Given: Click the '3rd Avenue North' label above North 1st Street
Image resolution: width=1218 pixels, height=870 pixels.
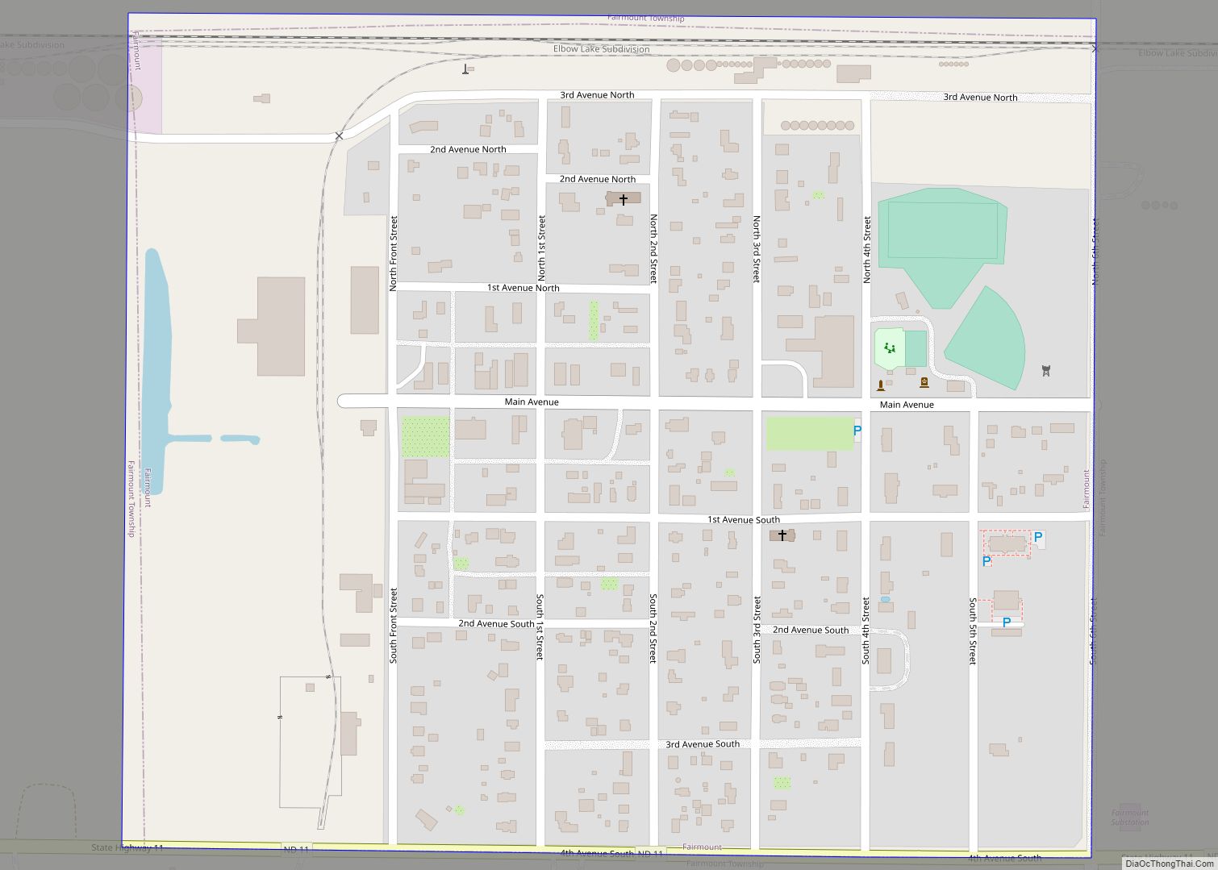Looking at the screenshot, I should tap(597, 95).
